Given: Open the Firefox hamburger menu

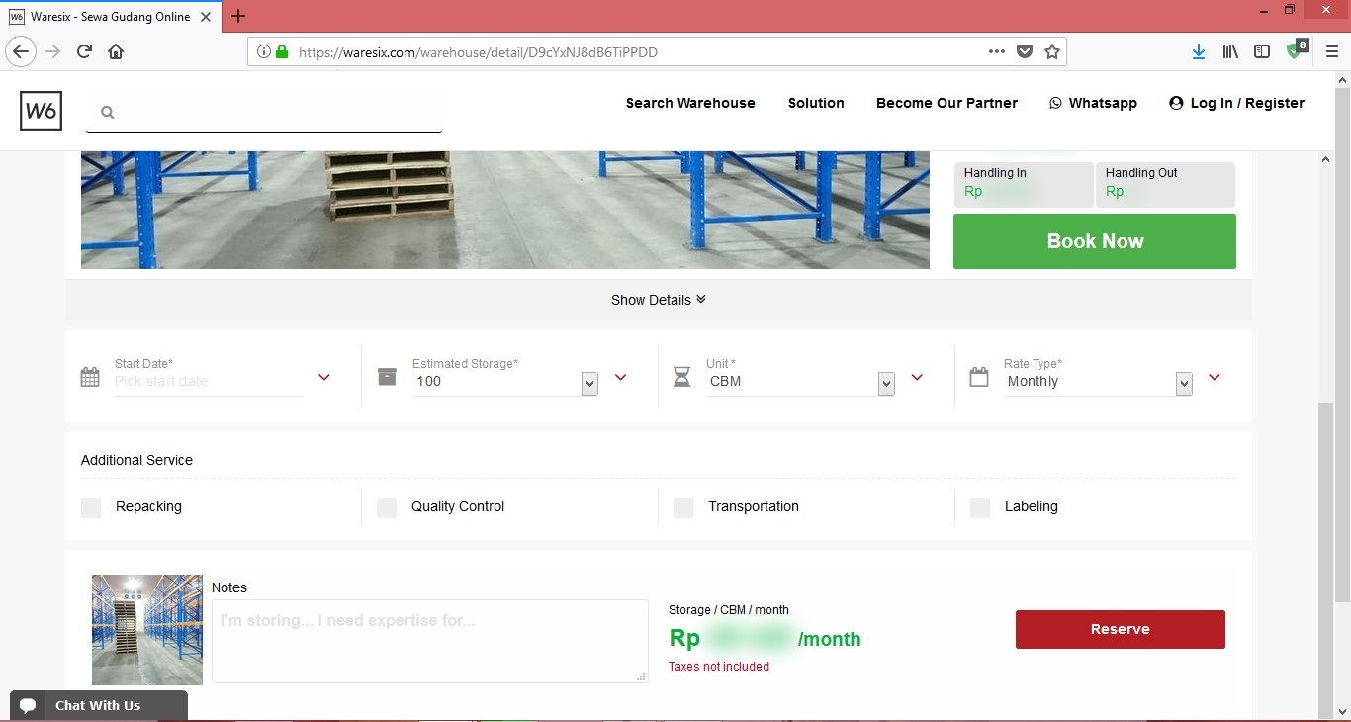Looking at the screenshot, I should 1331,52.
